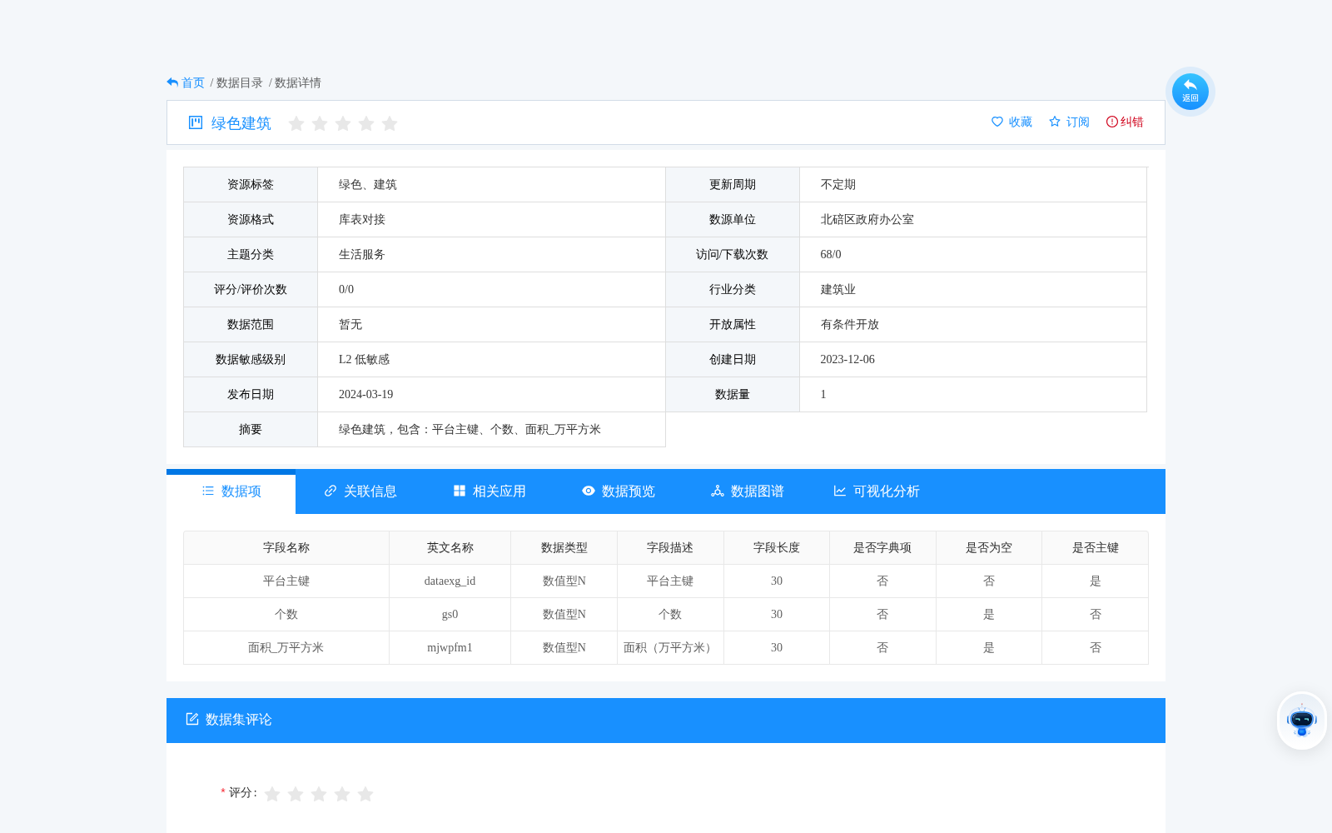Rate five stars in the 评分 comment field
This screenshot has height=833, width=1332.
(365, 794)
